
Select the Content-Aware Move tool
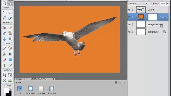point(5,81)
